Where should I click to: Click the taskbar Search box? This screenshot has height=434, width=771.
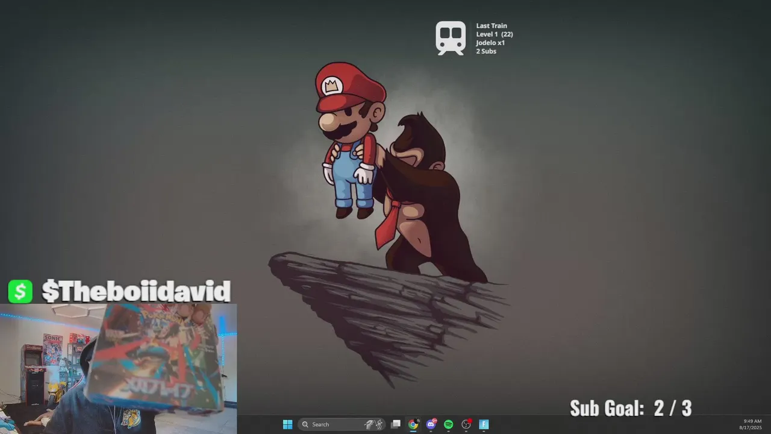(342, 424)
